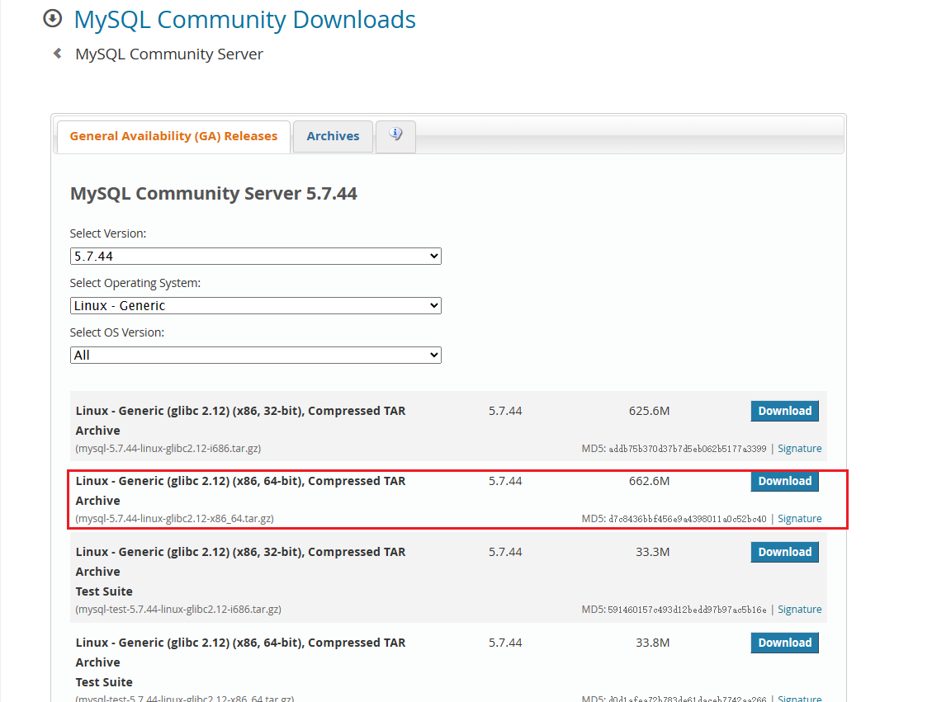The height and width of the screenshot is (702, 932).
Task: Go back via the MySQL Community Server breadcrumb
Action: tap(168, 54)
